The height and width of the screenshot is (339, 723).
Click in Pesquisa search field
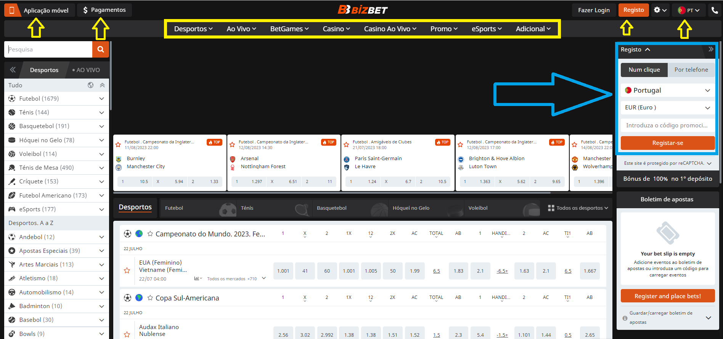[x=48, y=50]
